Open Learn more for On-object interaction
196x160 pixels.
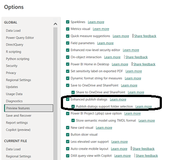(x=112, y=57)
